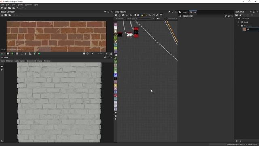
Task: Open the Scene menu in 3D view
Action: [3, 61]
